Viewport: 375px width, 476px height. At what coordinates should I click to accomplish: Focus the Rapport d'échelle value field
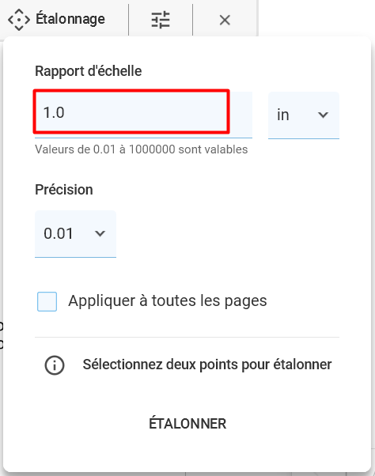(143, 115)
